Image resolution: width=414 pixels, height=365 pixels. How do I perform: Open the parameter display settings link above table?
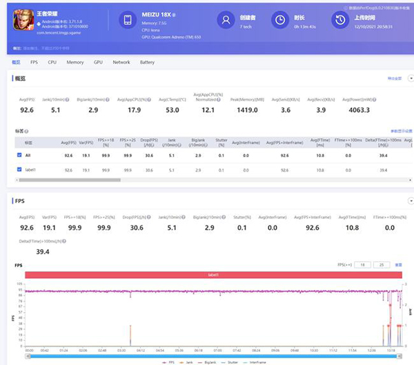click(x=400, y=130)
